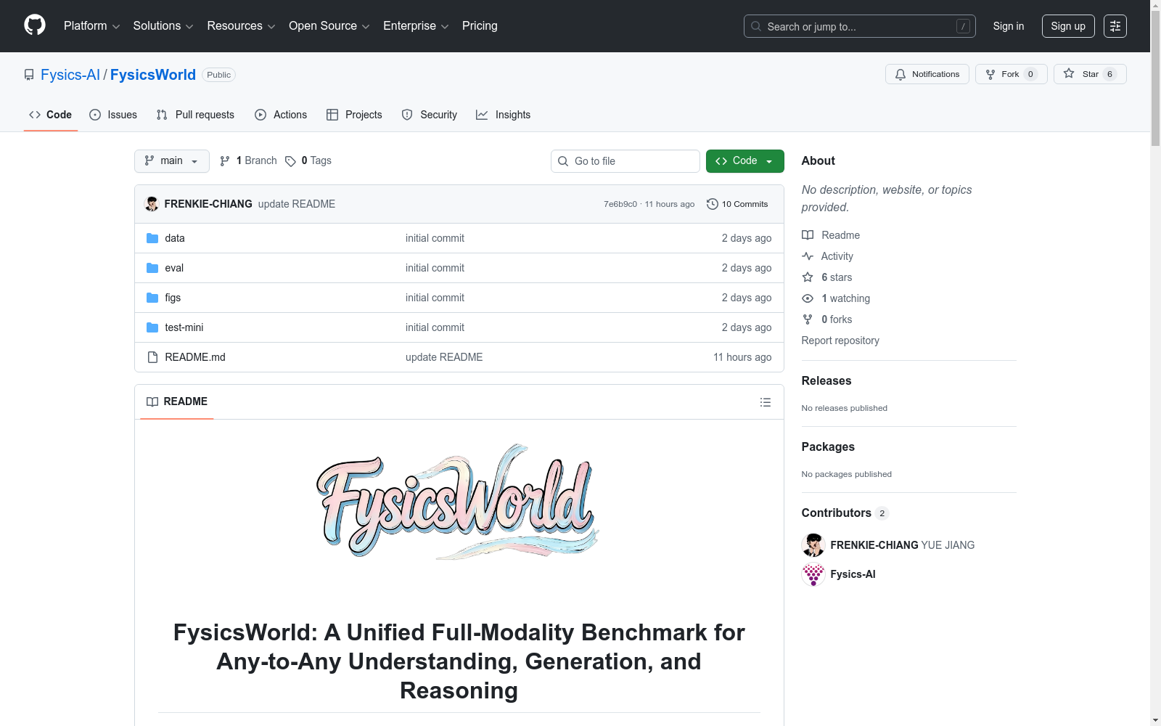The height and width of the screenshot is (726, 1161).
Task: Open the Fysics-AI organization link
Action: [70, 75]
